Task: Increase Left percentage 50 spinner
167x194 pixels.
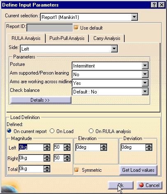Action: [x=67, y=146]
